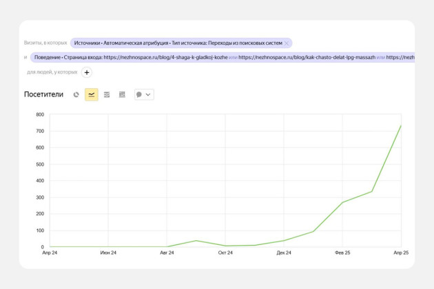Select the line chart view icon
Image resolution: width=434 pixels, height=289 pixels.
[x=92, y=94]
